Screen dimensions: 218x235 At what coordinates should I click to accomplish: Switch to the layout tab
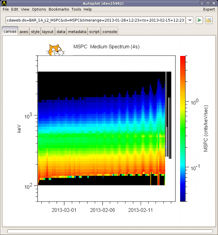(48, 31)
